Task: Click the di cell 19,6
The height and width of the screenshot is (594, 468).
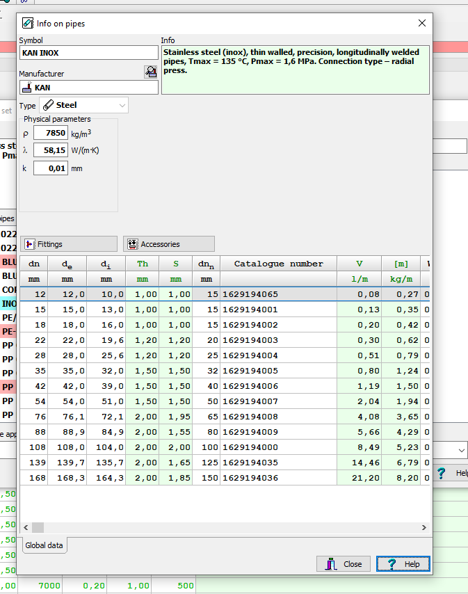Action: coord(106,340)
